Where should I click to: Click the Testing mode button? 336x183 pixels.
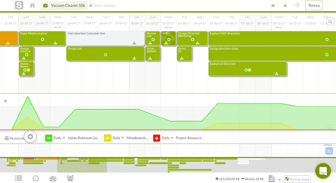tap(297, 179)
